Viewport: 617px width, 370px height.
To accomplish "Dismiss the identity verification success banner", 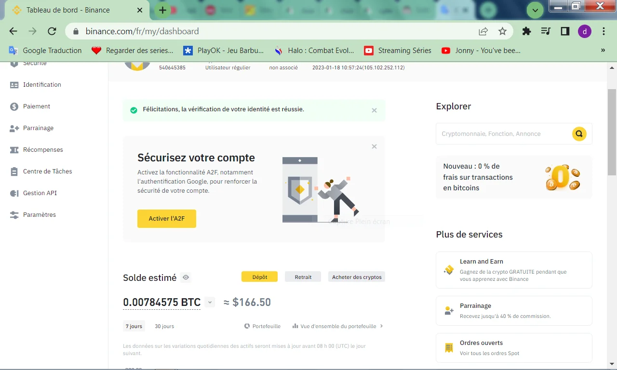I will pyautogui.click(x=374, y=110).
